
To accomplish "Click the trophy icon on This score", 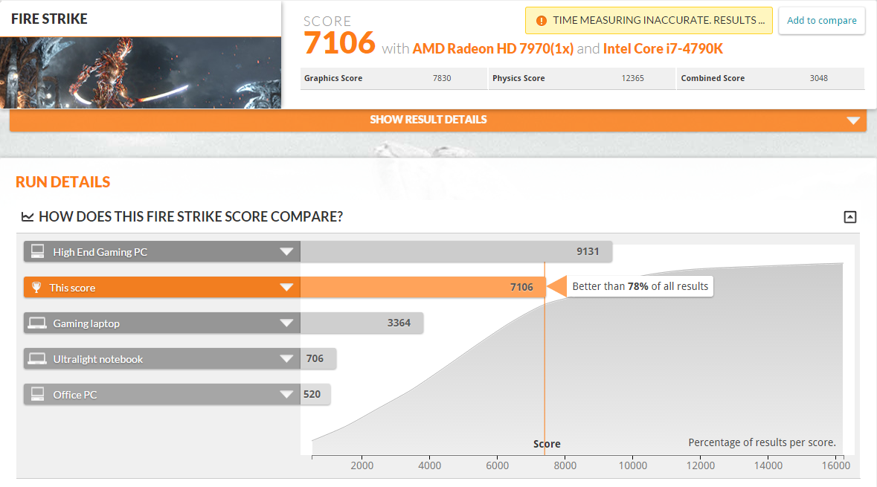I will click(x=36, y=288).
